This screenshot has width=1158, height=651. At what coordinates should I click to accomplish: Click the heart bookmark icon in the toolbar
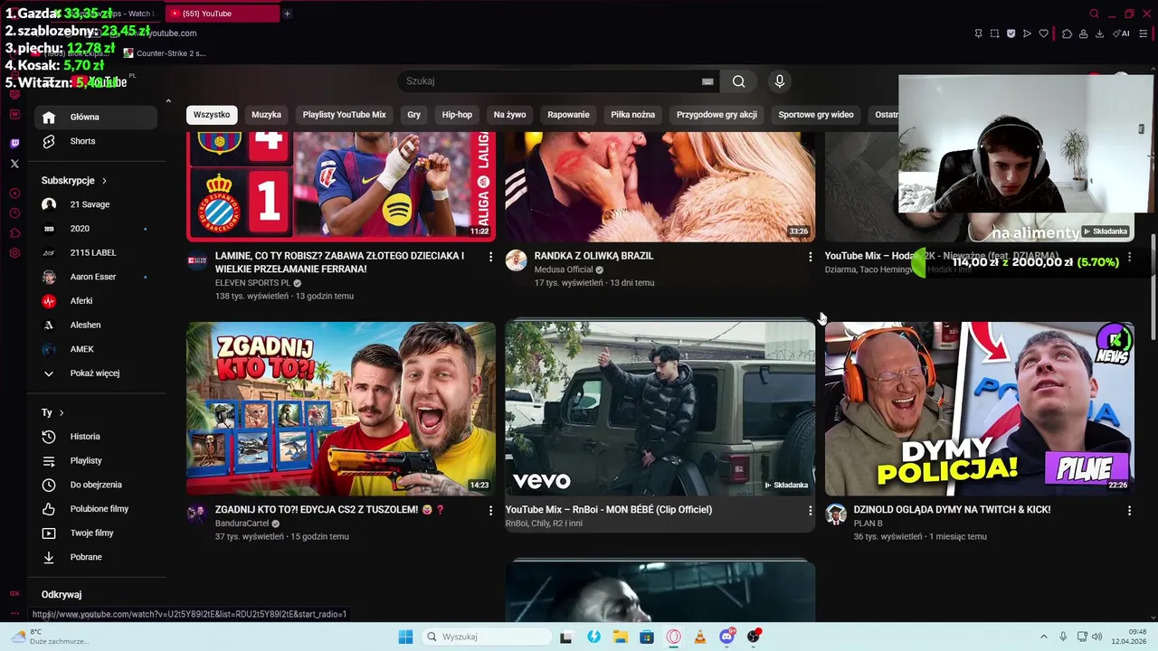pos(1043,33)
